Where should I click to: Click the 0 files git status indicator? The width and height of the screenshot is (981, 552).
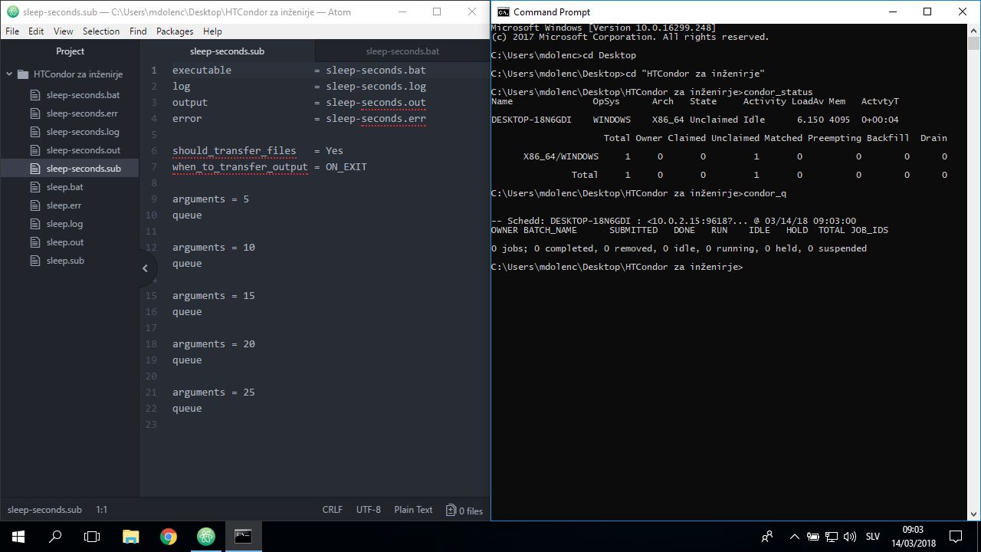pyautogui.click(x=464, y=511)
